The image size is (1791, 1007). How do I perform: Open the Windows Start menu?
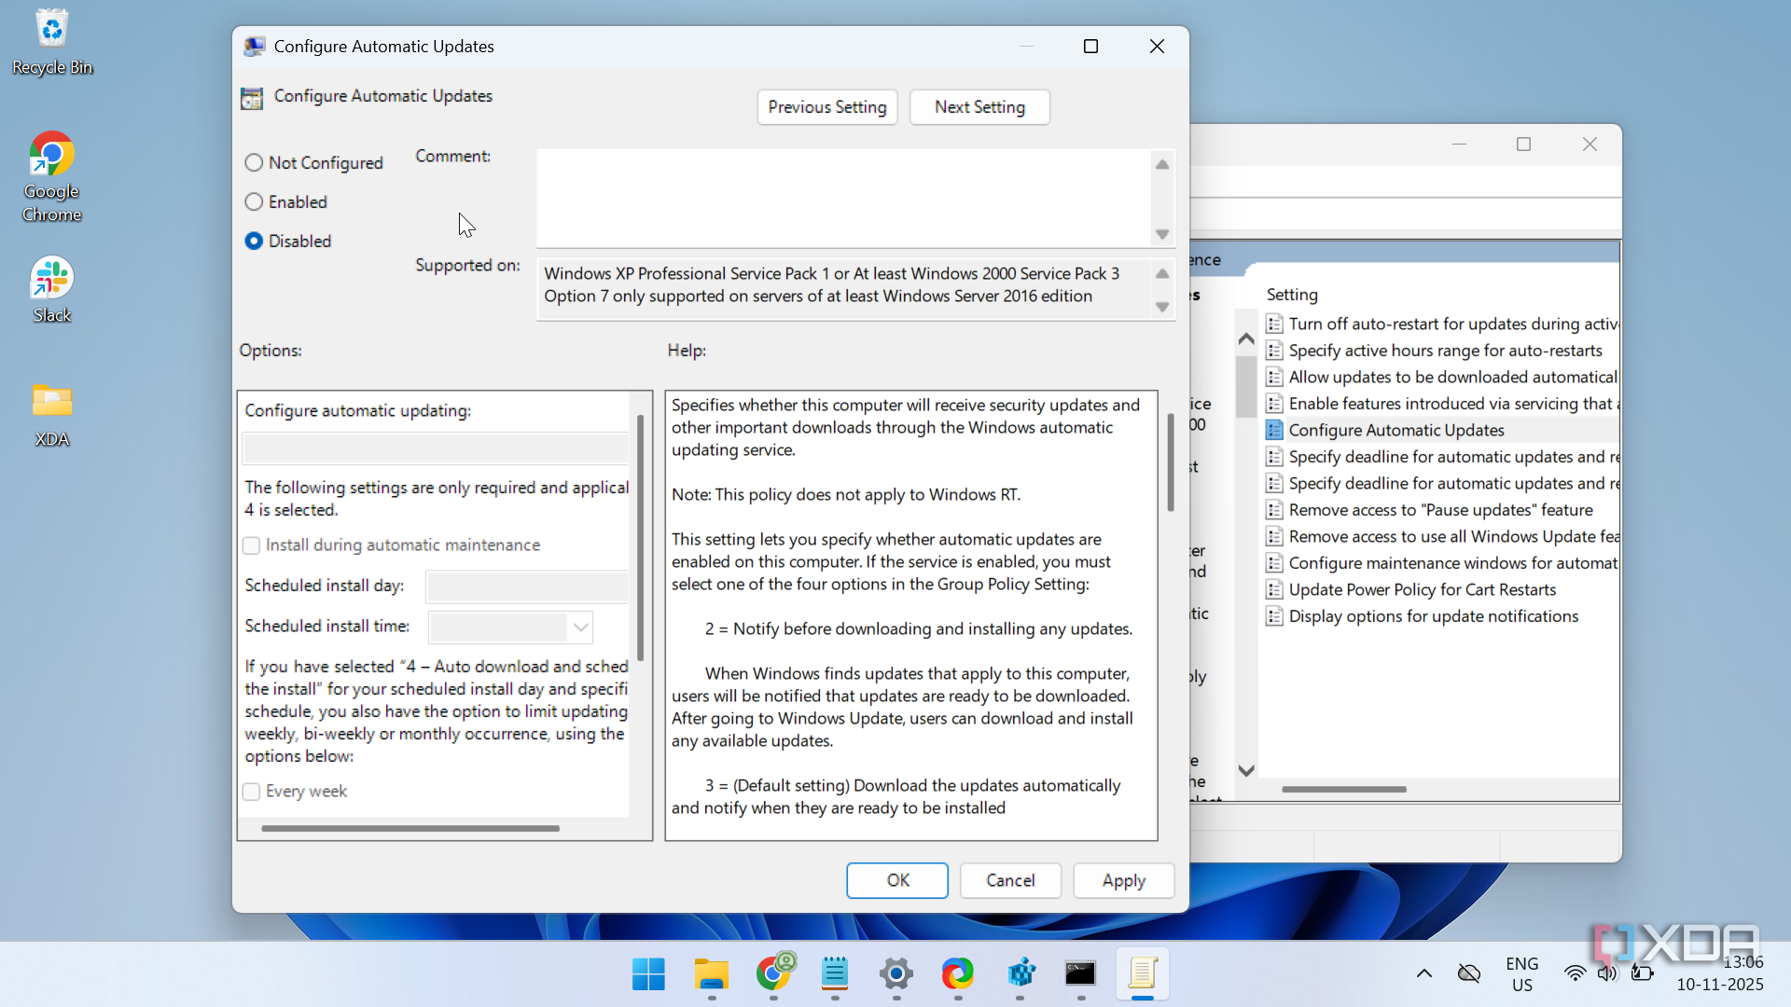[648, 974]
